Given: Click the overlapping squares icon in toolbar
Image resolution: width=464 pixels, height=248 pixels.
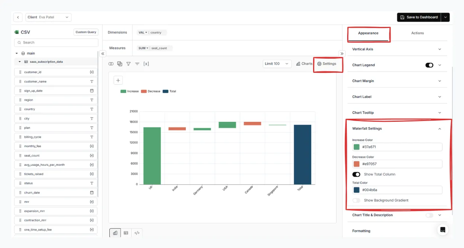Looking at the screenshot, I should [120, 64].
